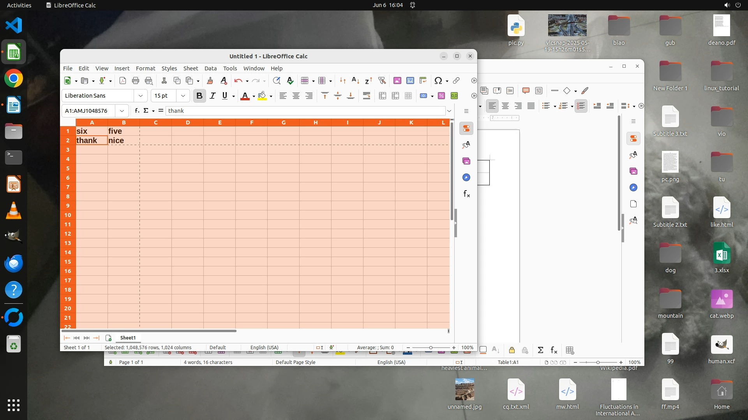748x420 pixels.
Task: Expand the Name Box dropdown arrow
Action: 122,111
